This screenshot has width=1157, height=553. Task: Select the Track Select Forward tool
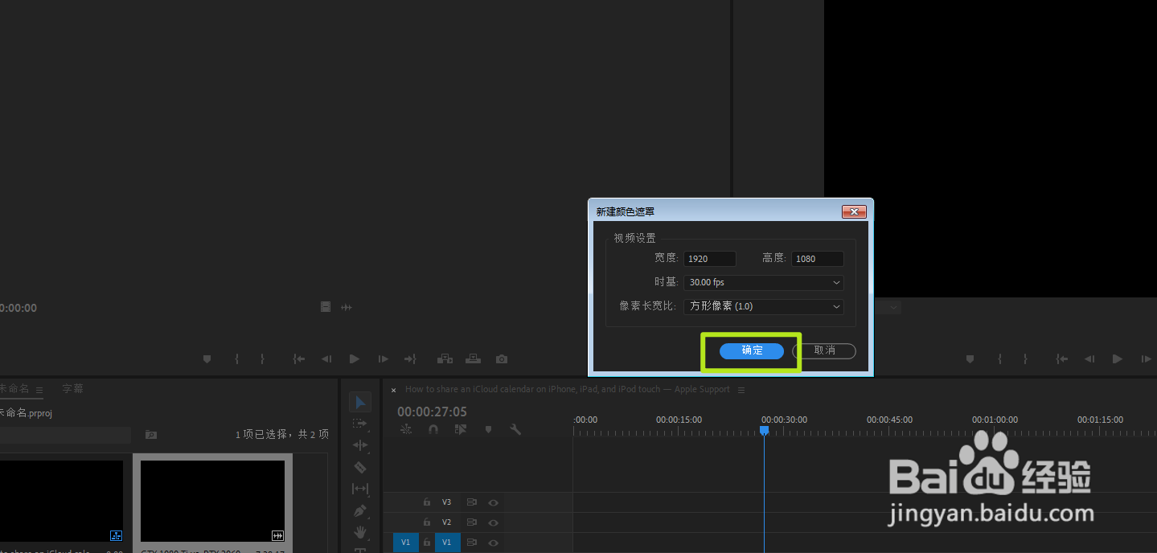point(360,424)
